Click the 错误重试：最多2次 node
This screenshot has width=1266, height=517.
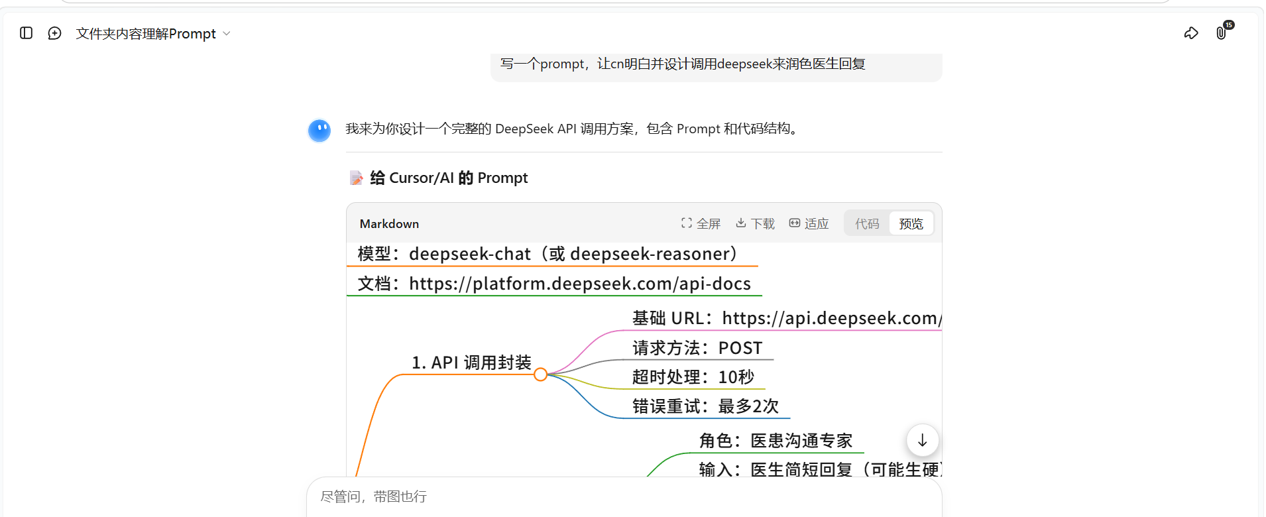706,406
